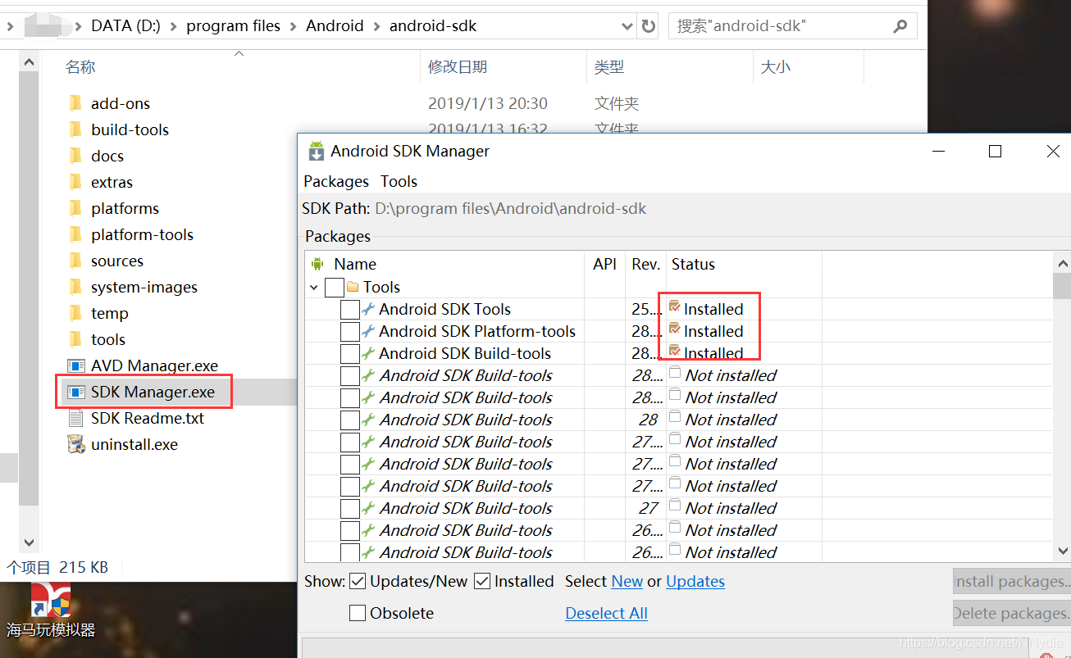Click the Android SDK Manager title icon

316,151
